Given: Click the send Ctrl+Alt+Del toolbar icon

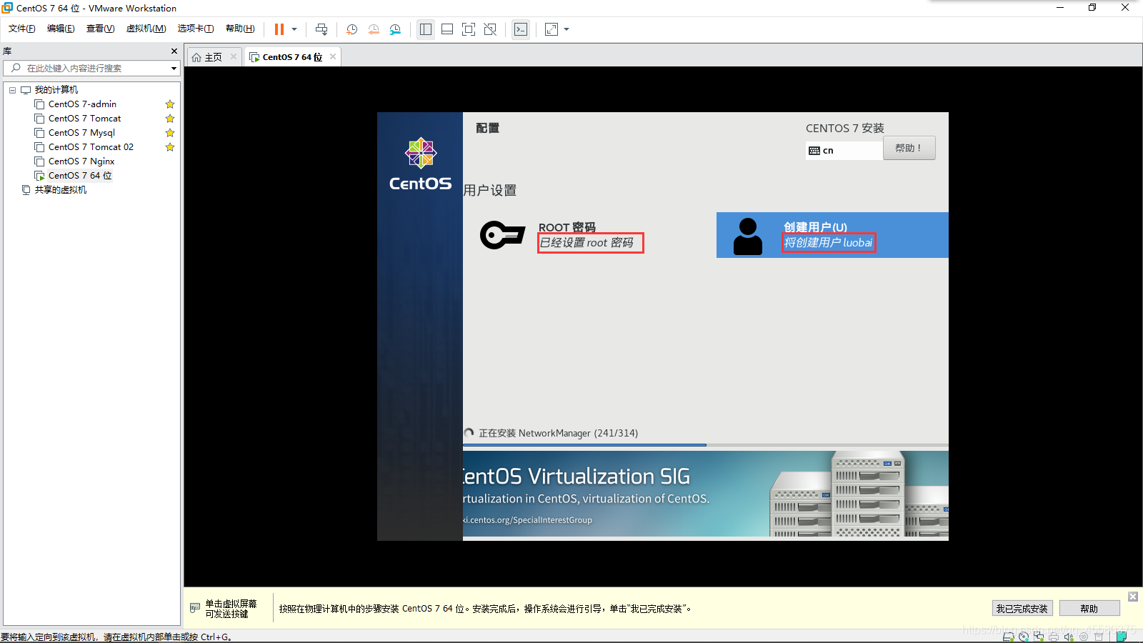Looking at the screenshot, I should [x=321, y=29].
